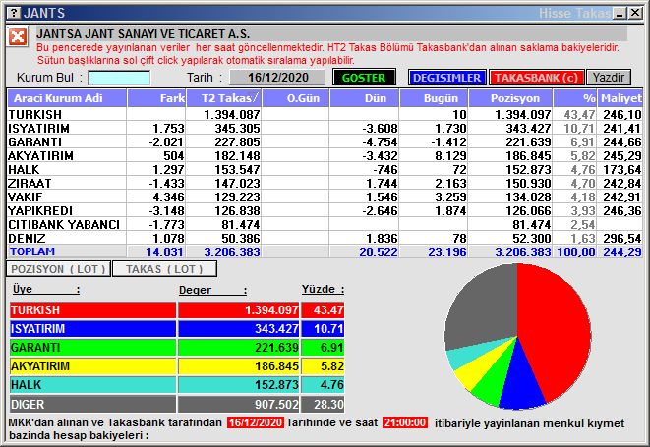Sort by the Bugün column header

click(434, 98)
